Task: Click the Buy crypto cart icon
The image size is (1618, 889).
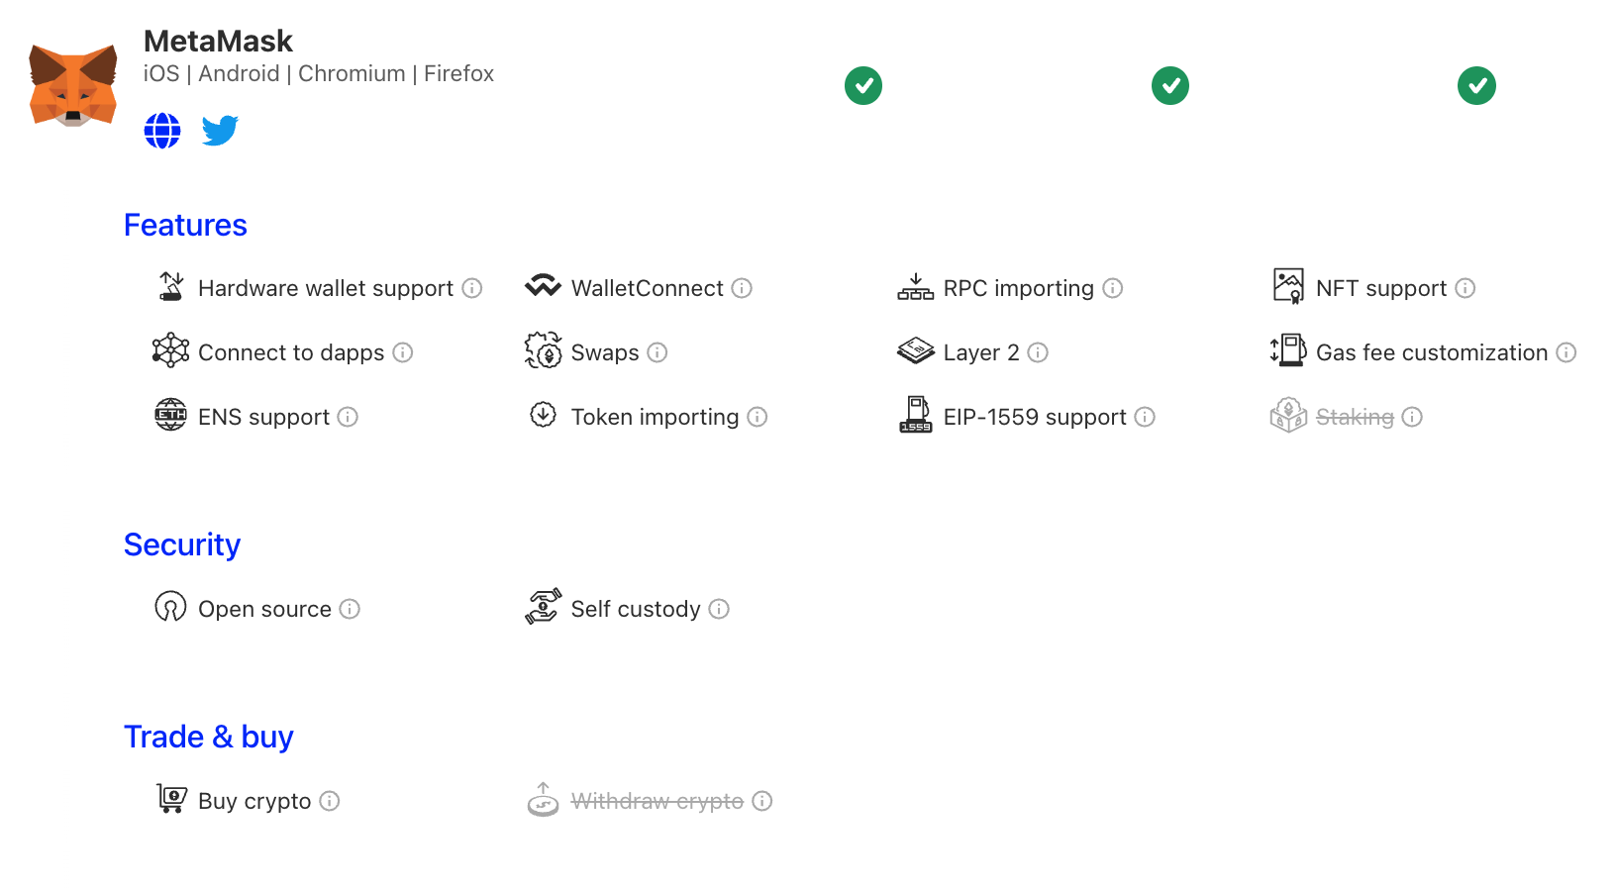Action: (x=171, y=798)
